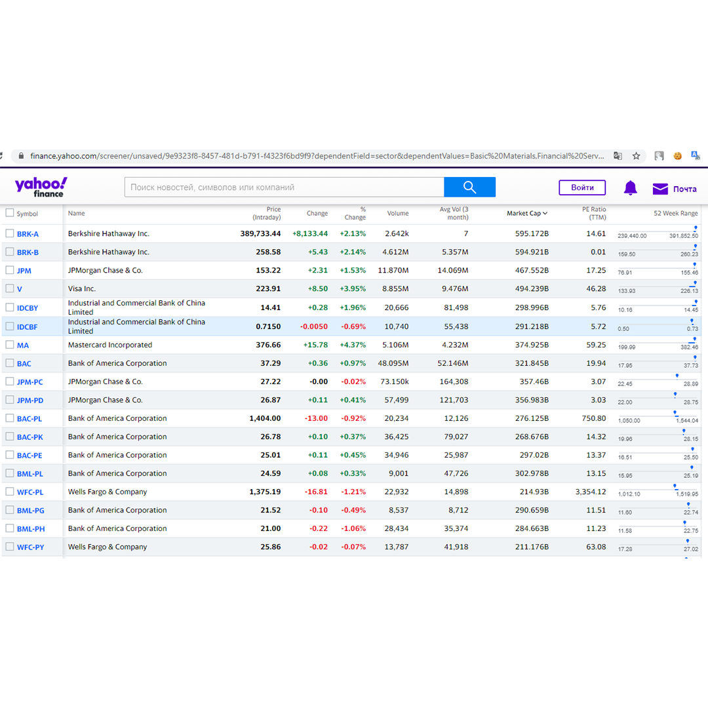This screenshot has height=708, width=708.
Task: Check the BRK-B row checkbox
Action: 9,252
